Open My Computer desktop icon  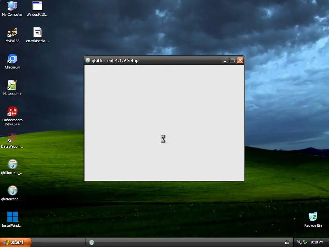pyautogui.click(x=12, y=8)
